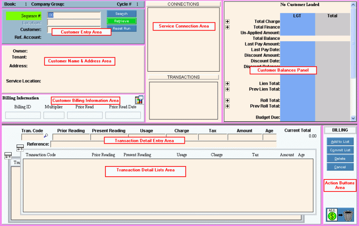Click the Reset Run button
The height and width of the screenshot is (226, 359).
122,29
